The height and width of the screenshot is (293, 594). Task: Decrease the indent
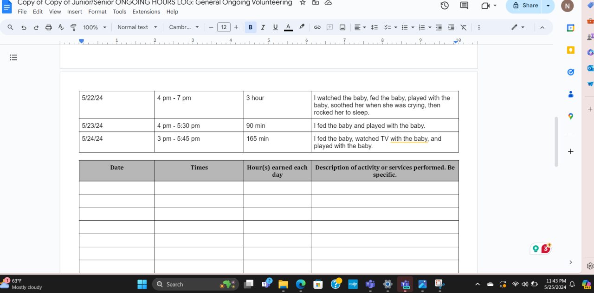point(439,27)
